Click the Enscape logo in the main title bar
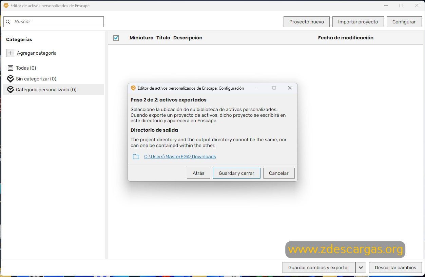The width and height of the screenshot is (425, 277). pyautogui.click(x=6, y=5)
